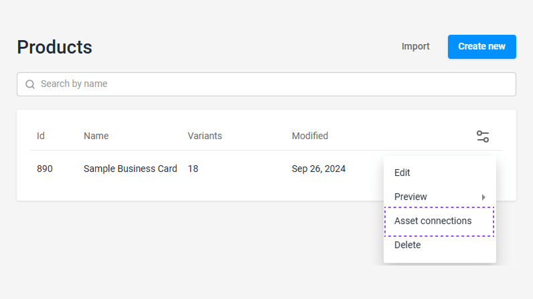Image resolution: width=533 pixels, height=299 pixels.
Task: Click the Import button
Action: (x=415, y=47)
